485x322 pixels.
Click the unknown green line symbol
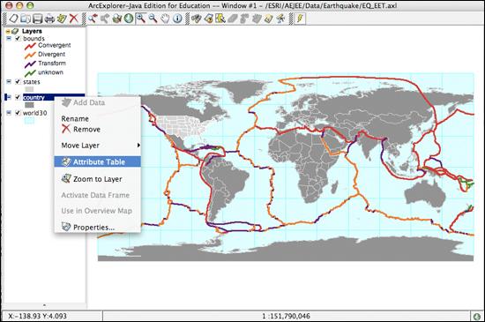pyautogui.click(x=30, y=73)
